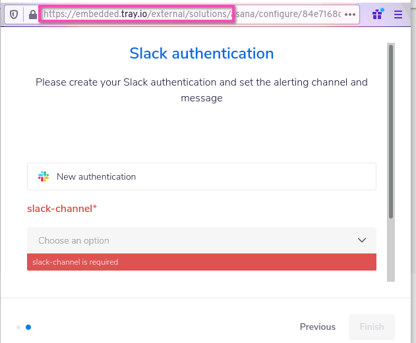Click the Slack authentication instructions paragraph

[x=201, y=90]
